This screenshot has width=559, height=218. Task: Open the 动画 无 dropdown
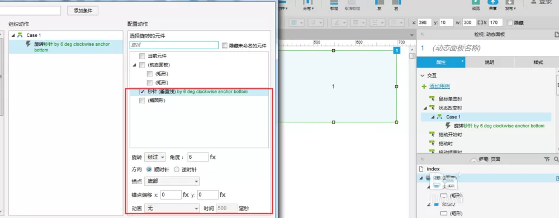pos(172,208)
